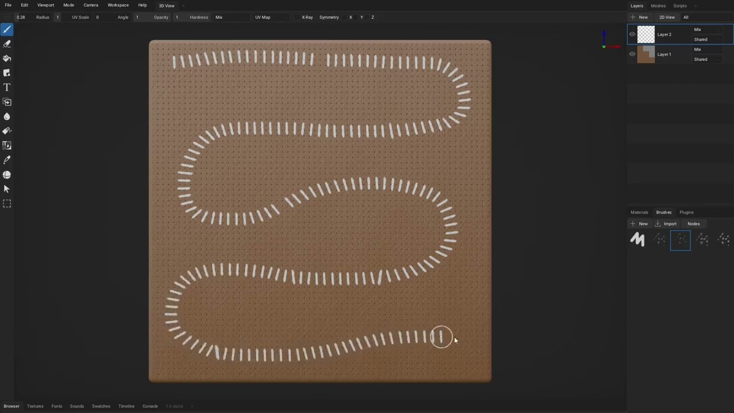Image resolution: width=734 pixels, height=413 pixels.
Task: Open Layer 2 Mix blend dropdown
Action: tap(706, 29)
